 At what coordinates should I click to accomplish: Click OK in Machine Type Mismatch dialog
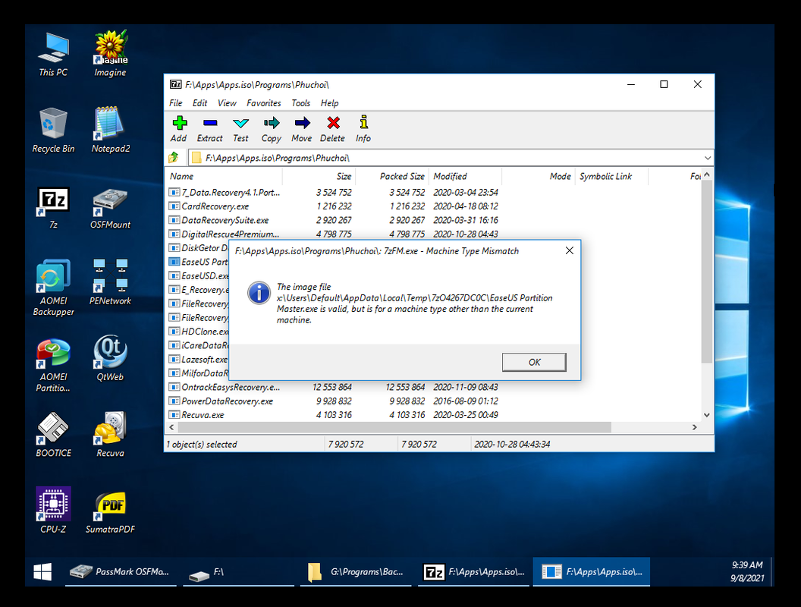point(534,362)
